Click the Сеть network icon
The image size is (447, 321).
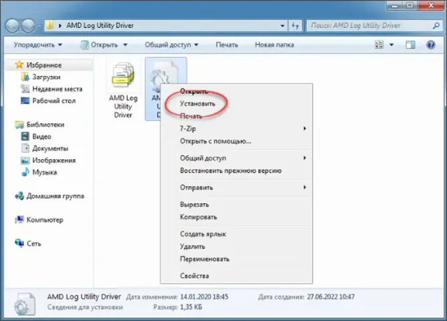point(19,243)
